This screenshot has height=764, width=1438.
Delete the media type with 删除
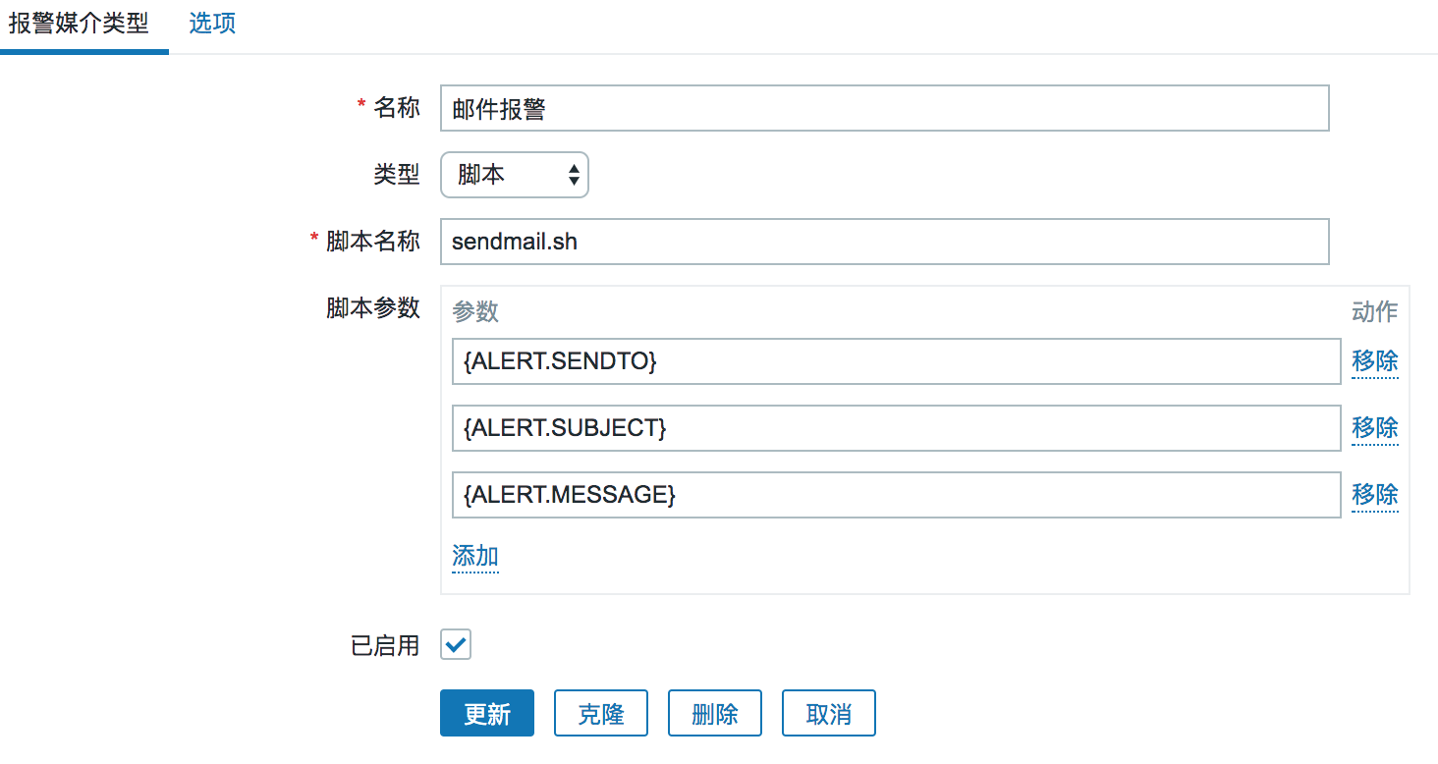715,713
